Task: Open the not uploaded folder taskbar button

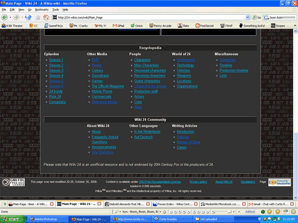Action: pos(213,219)
